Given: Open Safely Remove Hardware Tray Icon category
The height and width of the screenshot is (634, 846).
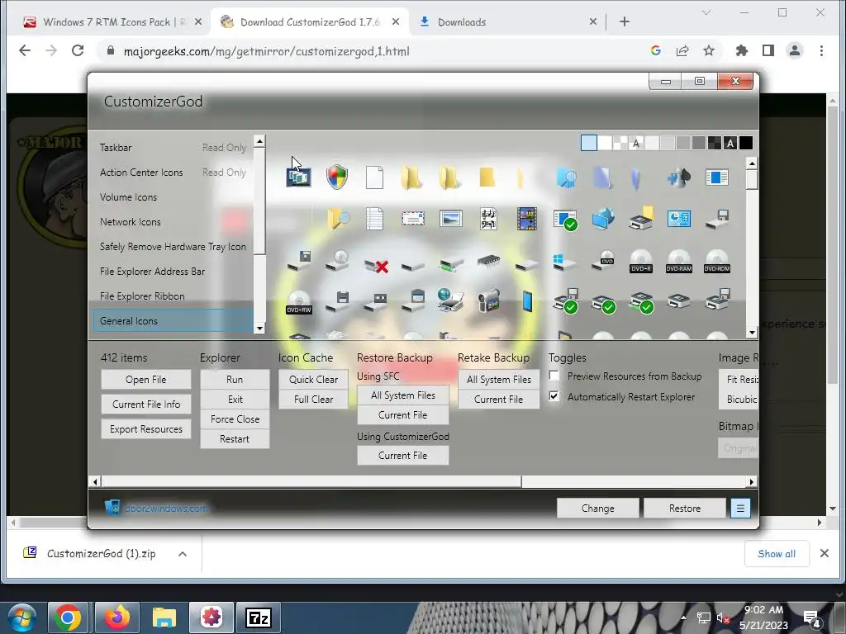Looking at the screenshot, I should pos(173,246).
